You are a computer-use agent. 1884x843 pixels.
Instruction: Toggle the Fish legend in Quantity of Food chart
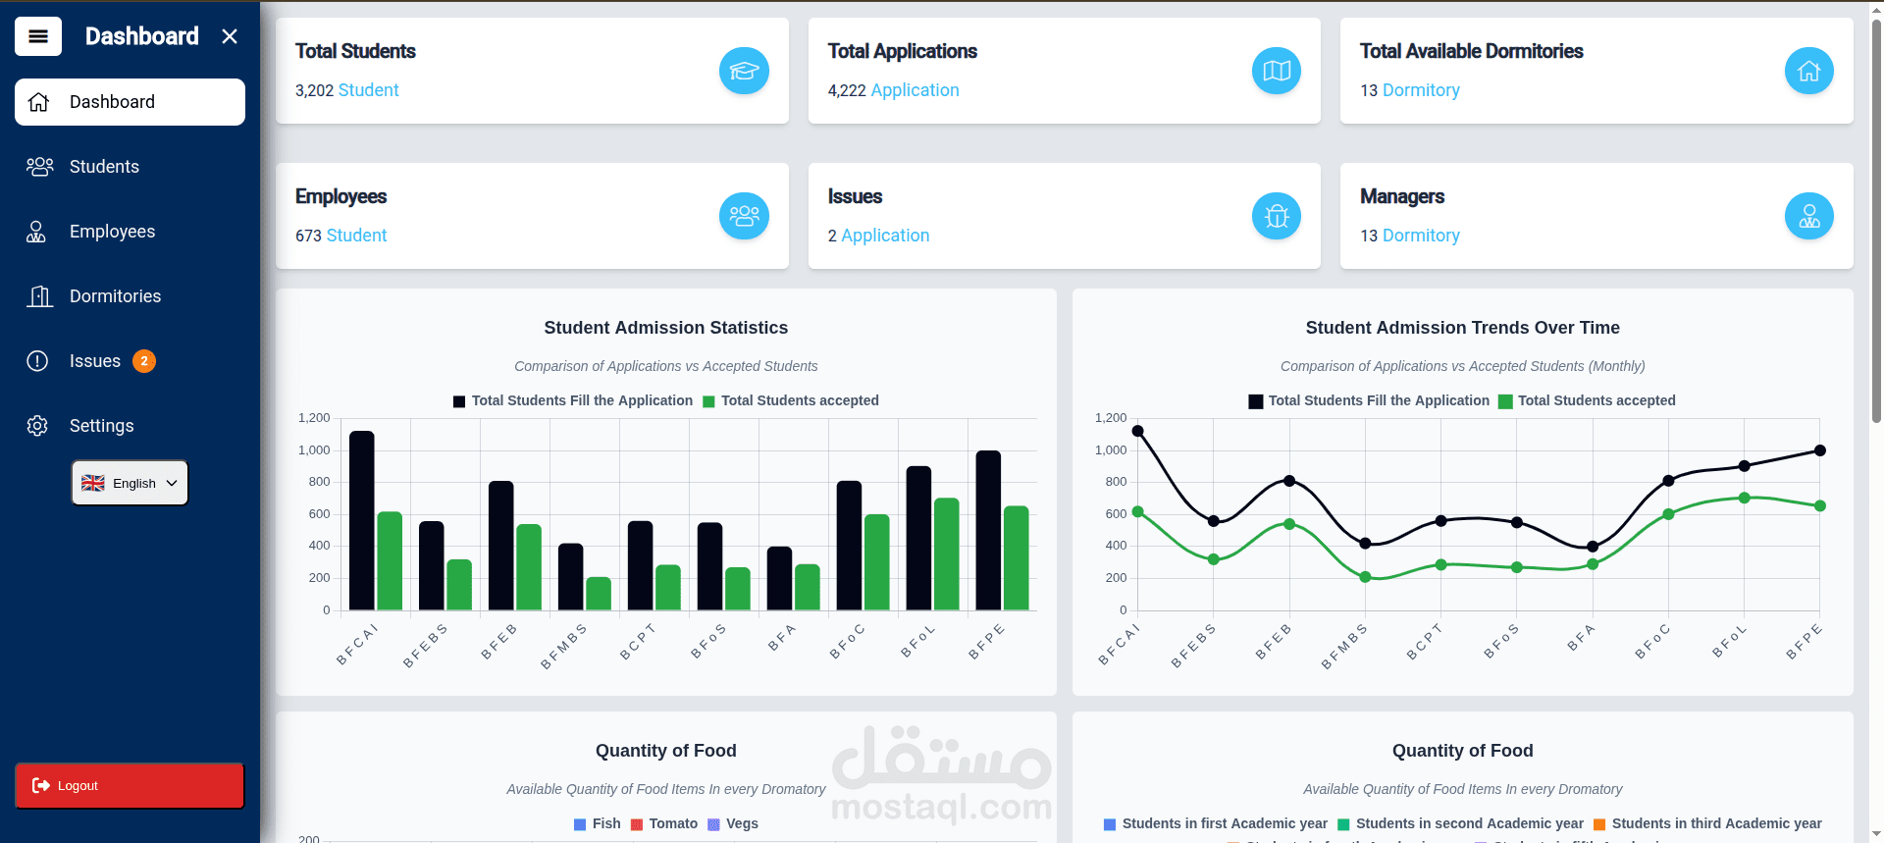[x=598, y=823]
